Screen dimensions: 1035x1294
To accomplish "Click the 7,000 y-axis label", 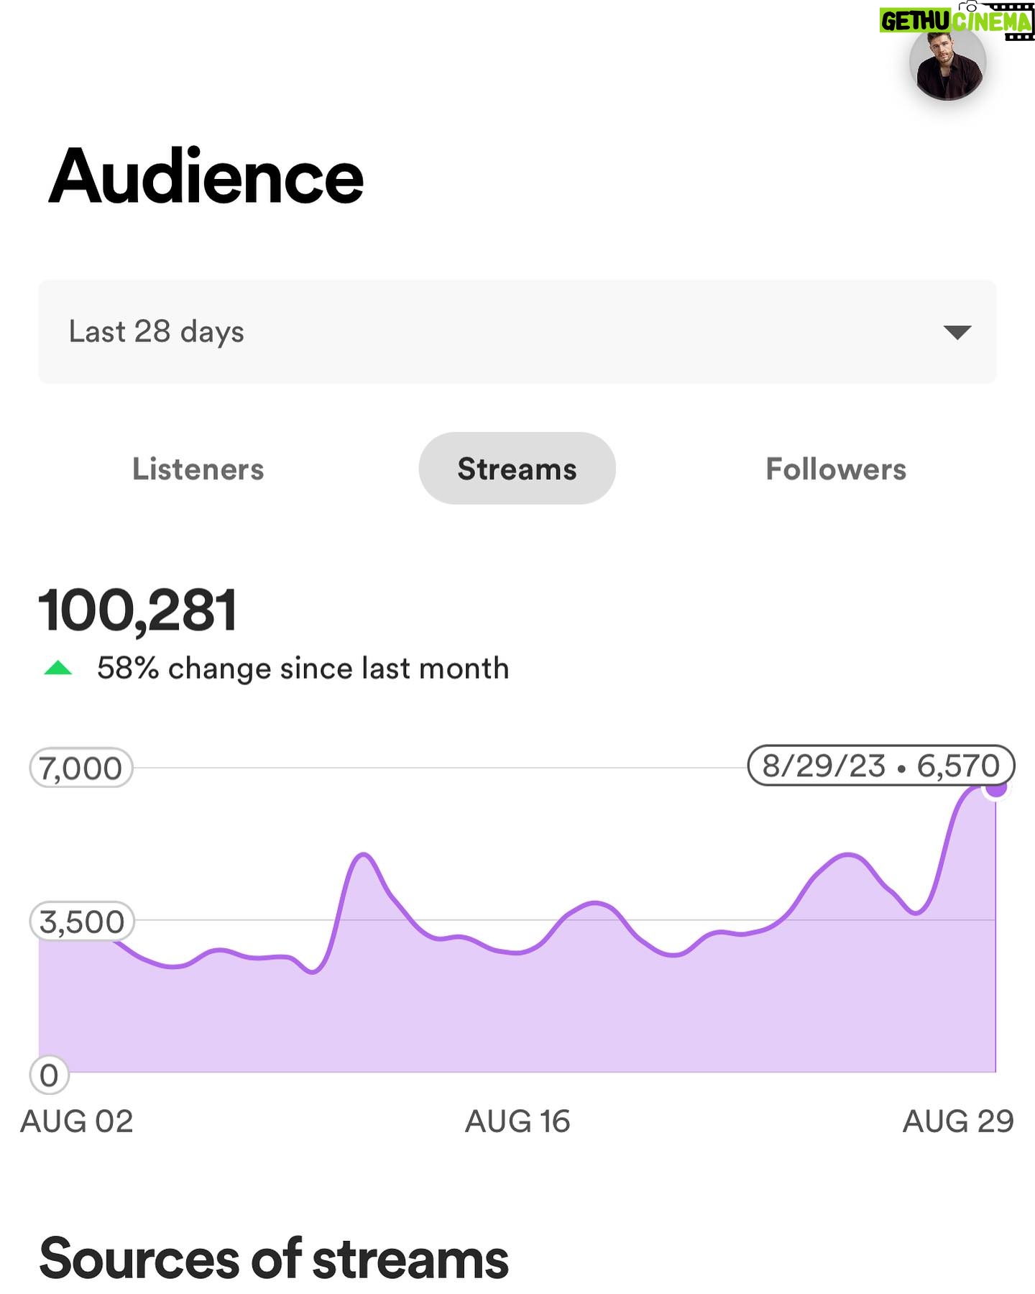I will tap(80, 768).
